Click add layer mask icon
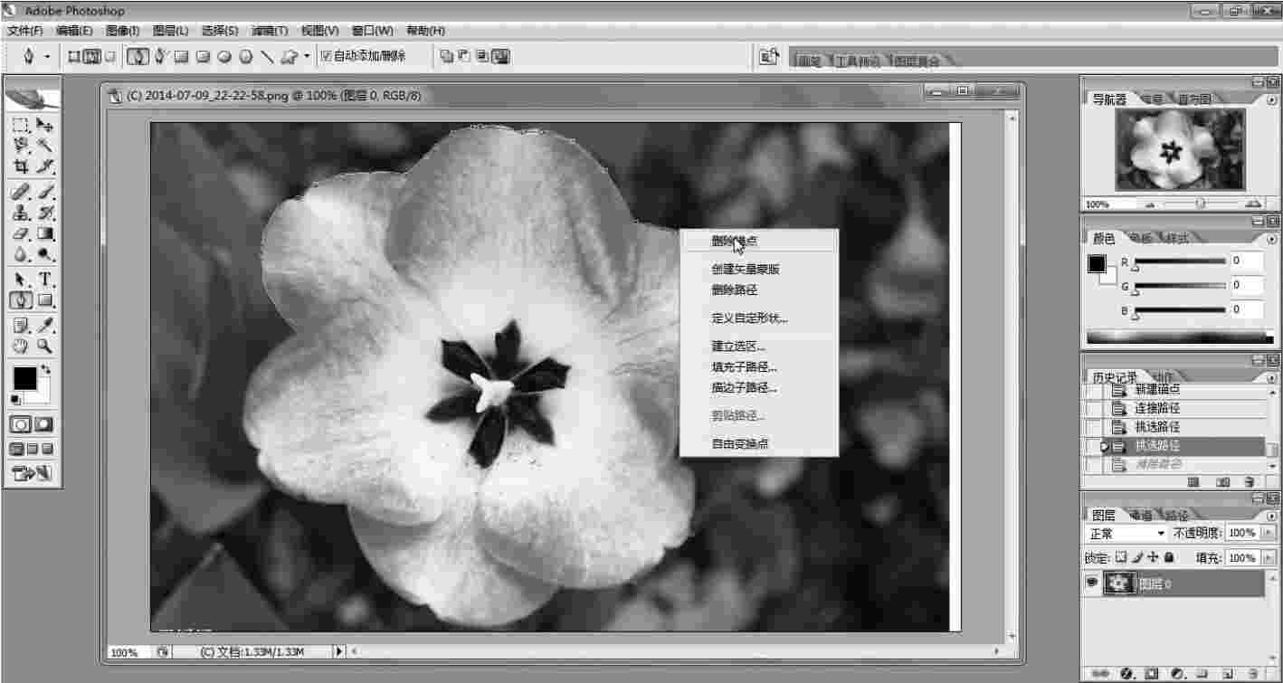Image resolution: width=1283 pixels, height=683 pixels. pos(1152,674)
